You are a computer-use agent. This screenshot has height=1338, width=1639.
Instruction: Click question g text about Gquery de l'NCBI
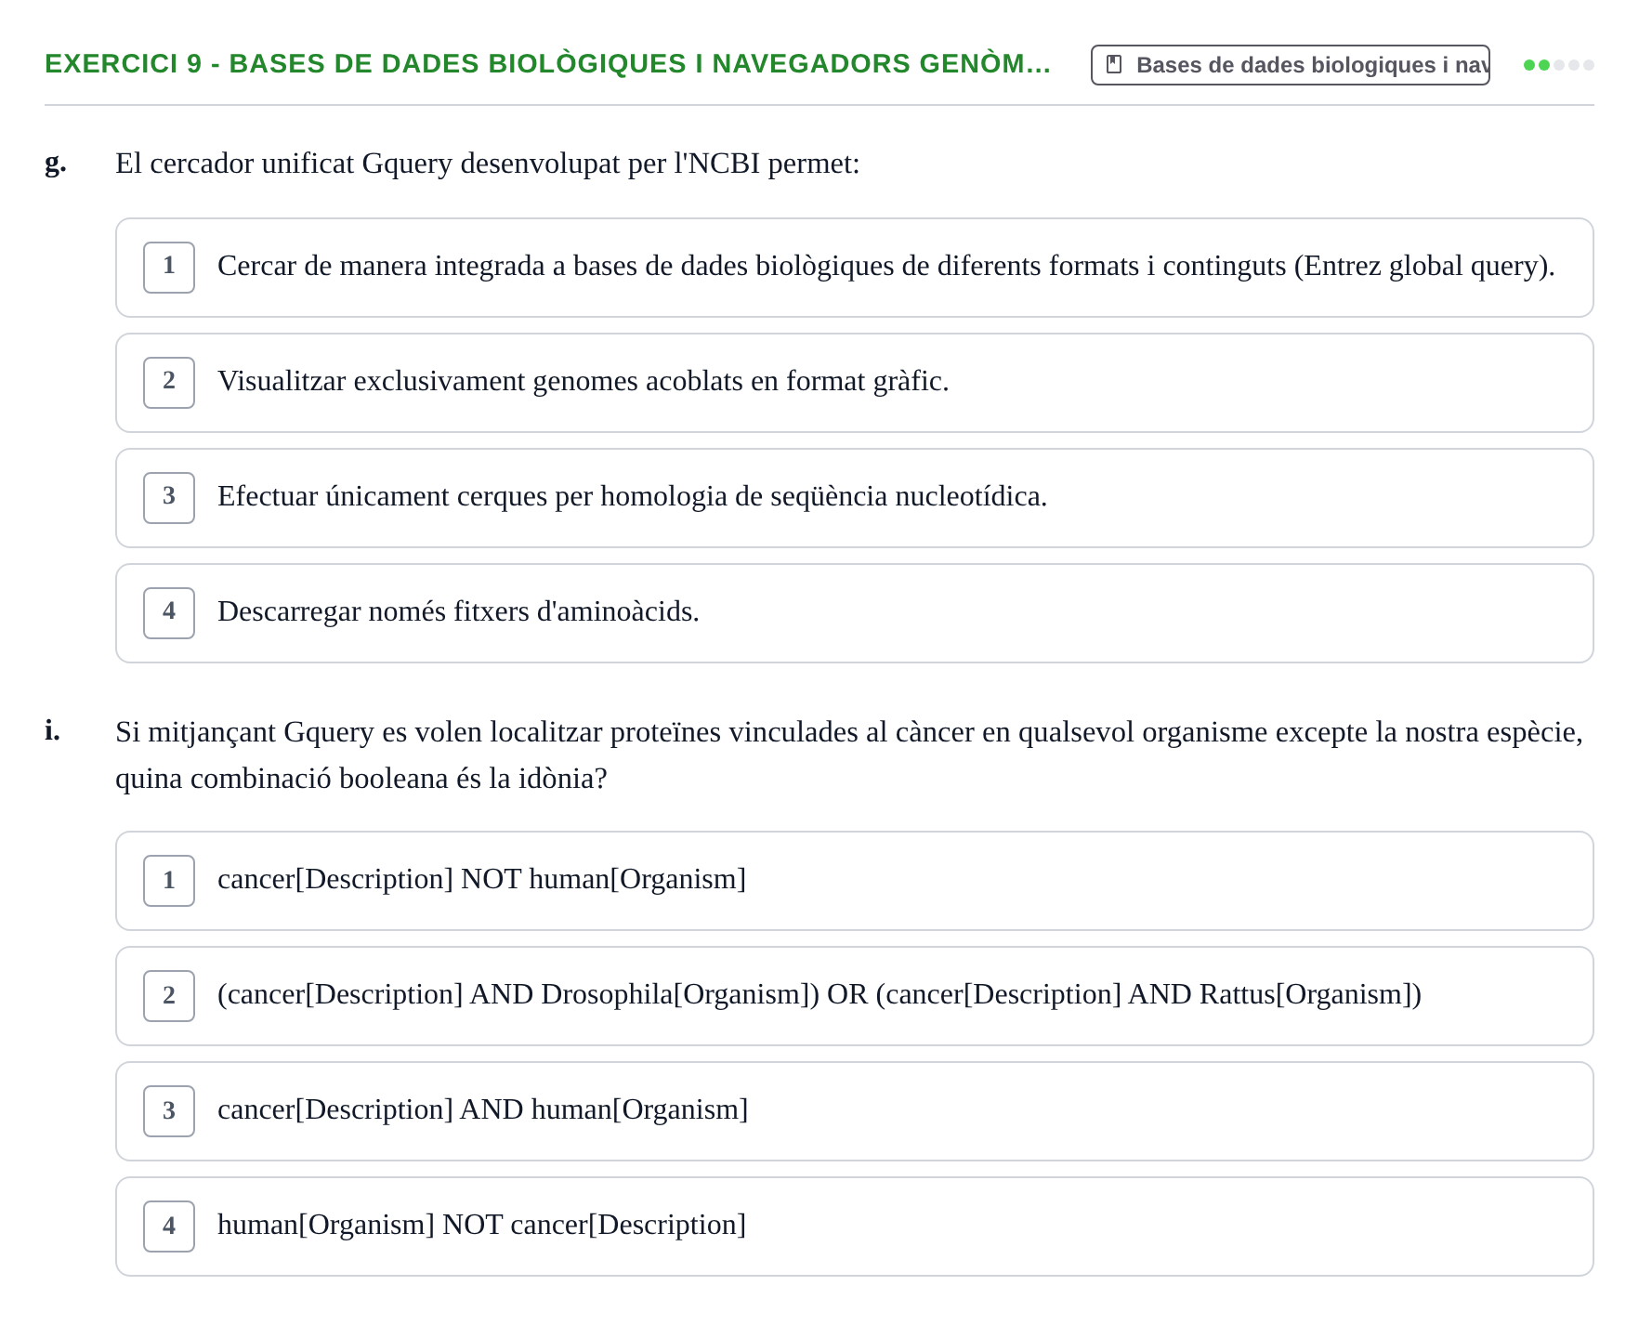(x=487, y=164)
